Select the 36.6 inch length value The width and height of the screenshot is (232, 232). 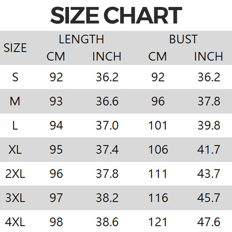(x=107, y=101)
